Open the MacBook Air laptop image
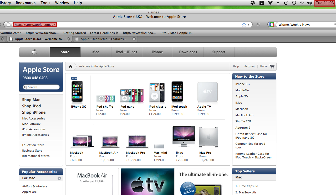Image resolution: width=336 pixels, height=195 pixels. [x=110, y=142]
